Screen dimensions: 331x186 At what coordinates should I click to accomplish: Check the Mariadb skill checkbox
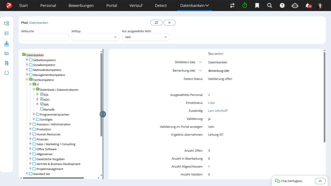42,109
